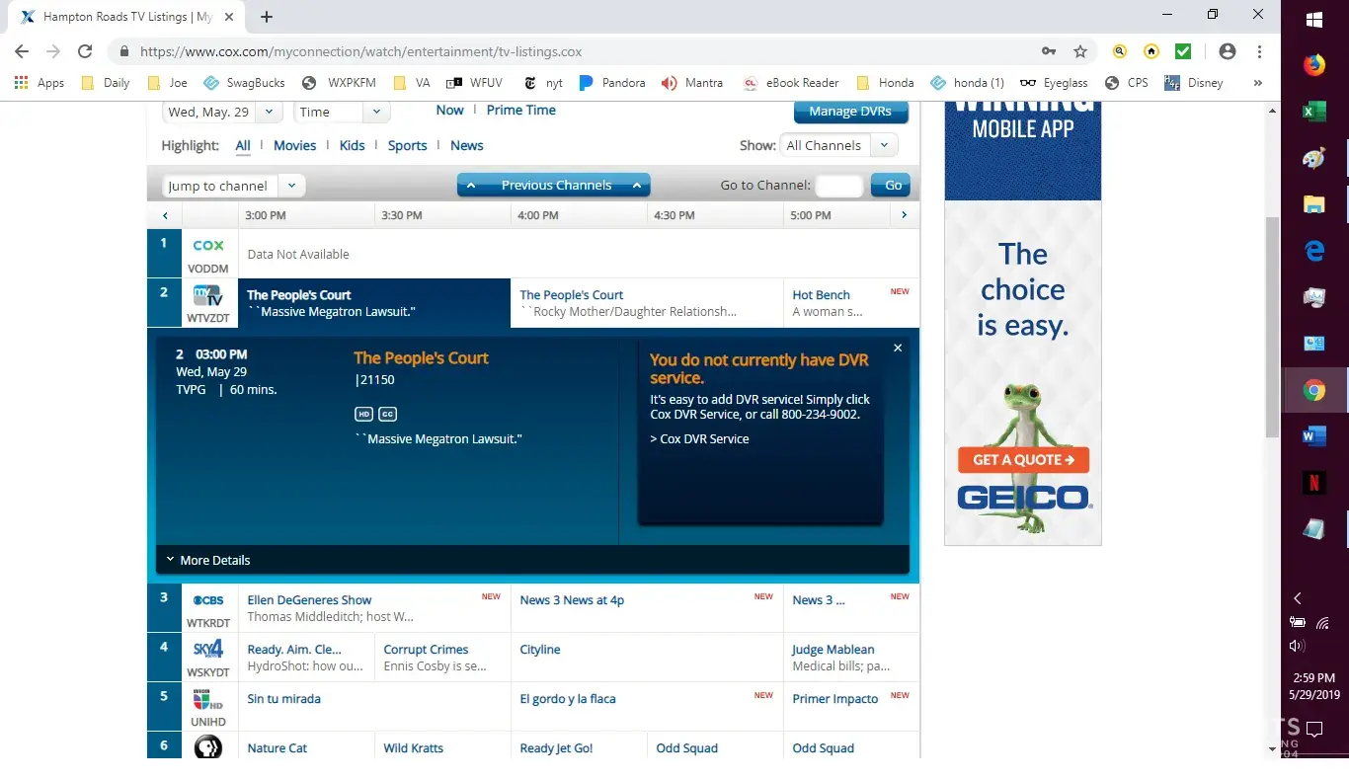Open the Pandora bookmark
The width and height of the screenshot is (1349, 780).
coord(612,83)
